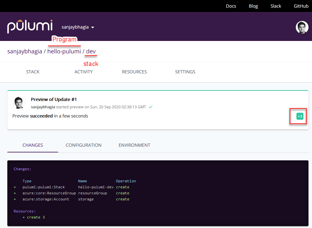Viewport: 312px width, 228px height.
Task: Click the 'Changes:' heading in output
Action: tap(23, 169)
